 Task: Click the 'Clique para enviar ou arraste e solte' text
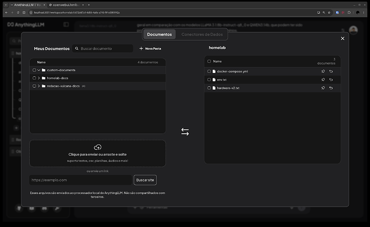coord(98,154)
